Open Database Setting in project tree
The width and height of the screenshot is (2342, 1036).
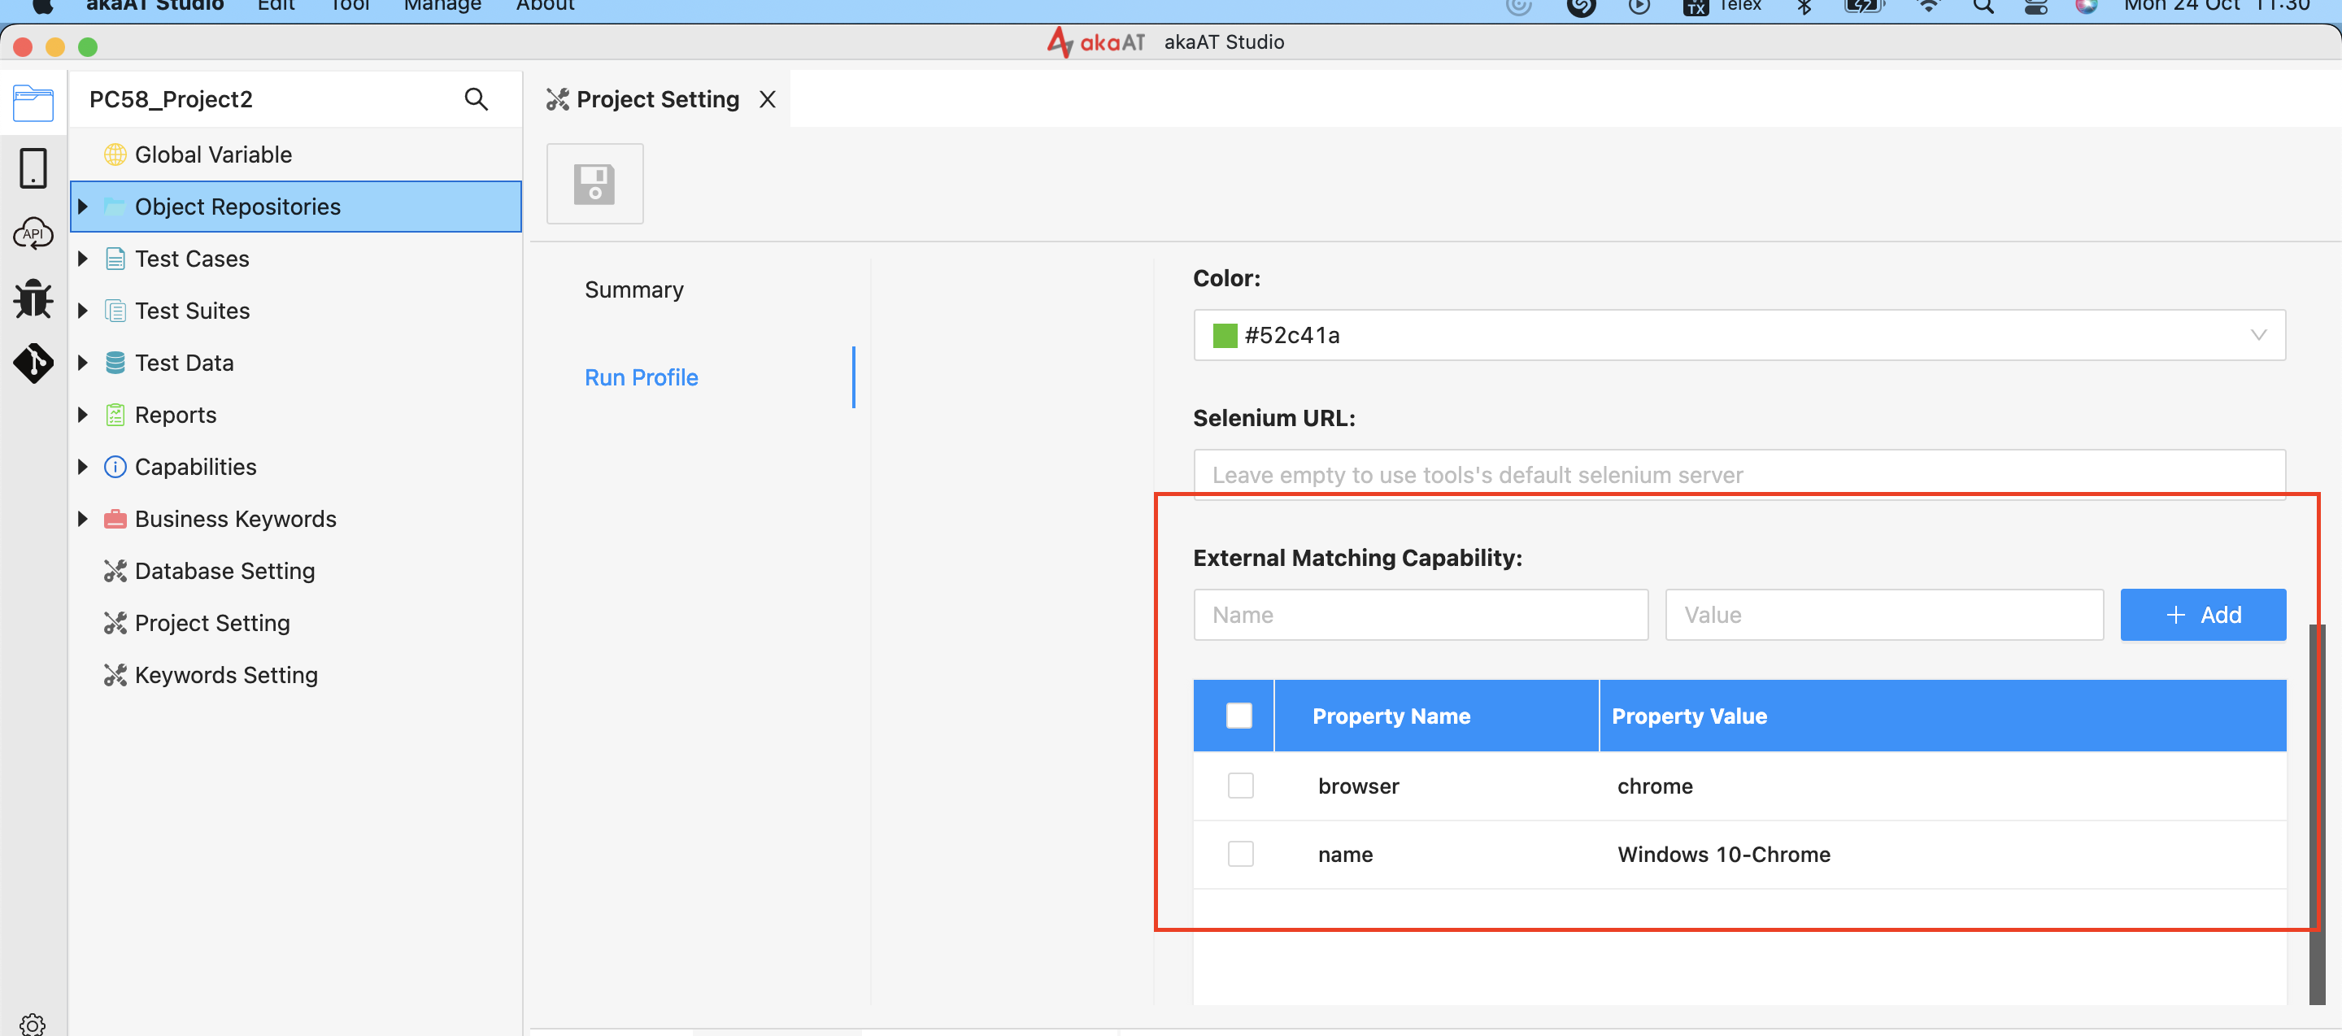click(x=224, y=571)
